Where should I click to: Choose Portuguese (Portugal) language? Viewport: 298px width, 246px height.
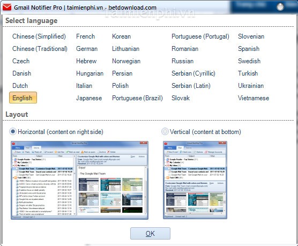(x=200, y=36)
